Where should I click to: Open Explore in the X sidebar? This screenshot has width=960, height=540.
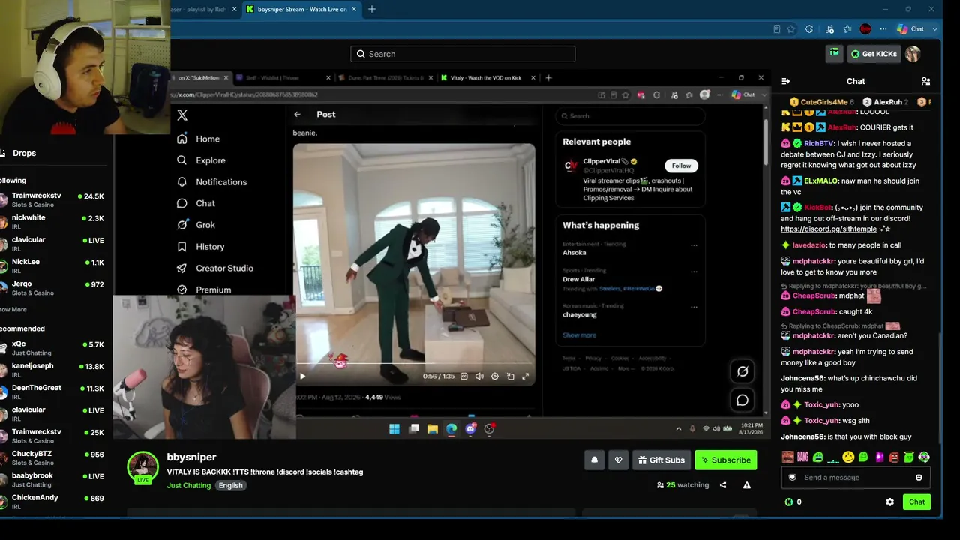click(x=201, y=160)
